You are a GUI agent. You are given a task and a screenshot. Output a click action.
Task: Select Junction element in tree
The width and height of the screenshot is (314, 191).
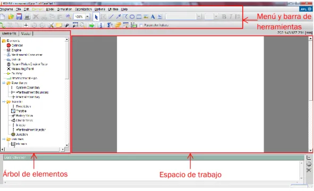click(22, 134)
